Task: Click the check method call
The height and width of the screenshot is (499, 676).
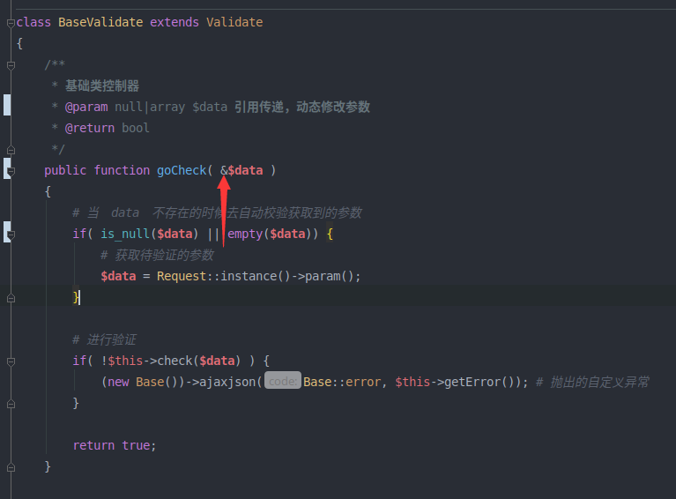Action: click(x=175, y=361)
